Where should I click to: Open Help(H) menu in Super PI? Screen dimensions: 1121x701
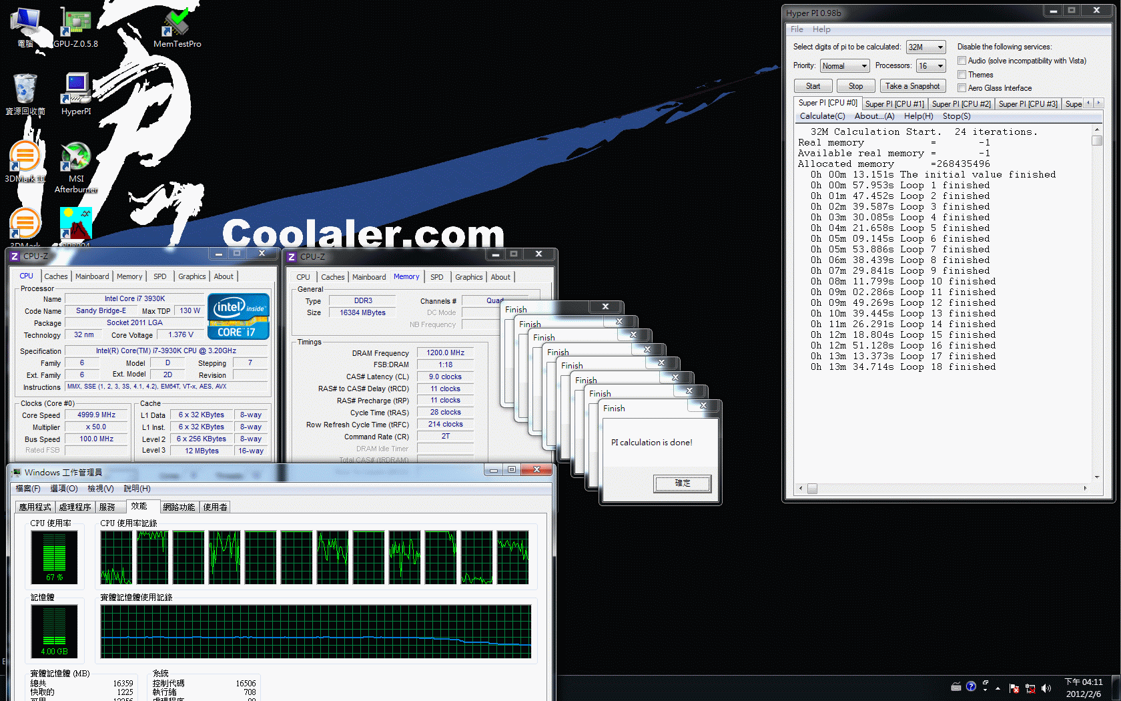918,116
